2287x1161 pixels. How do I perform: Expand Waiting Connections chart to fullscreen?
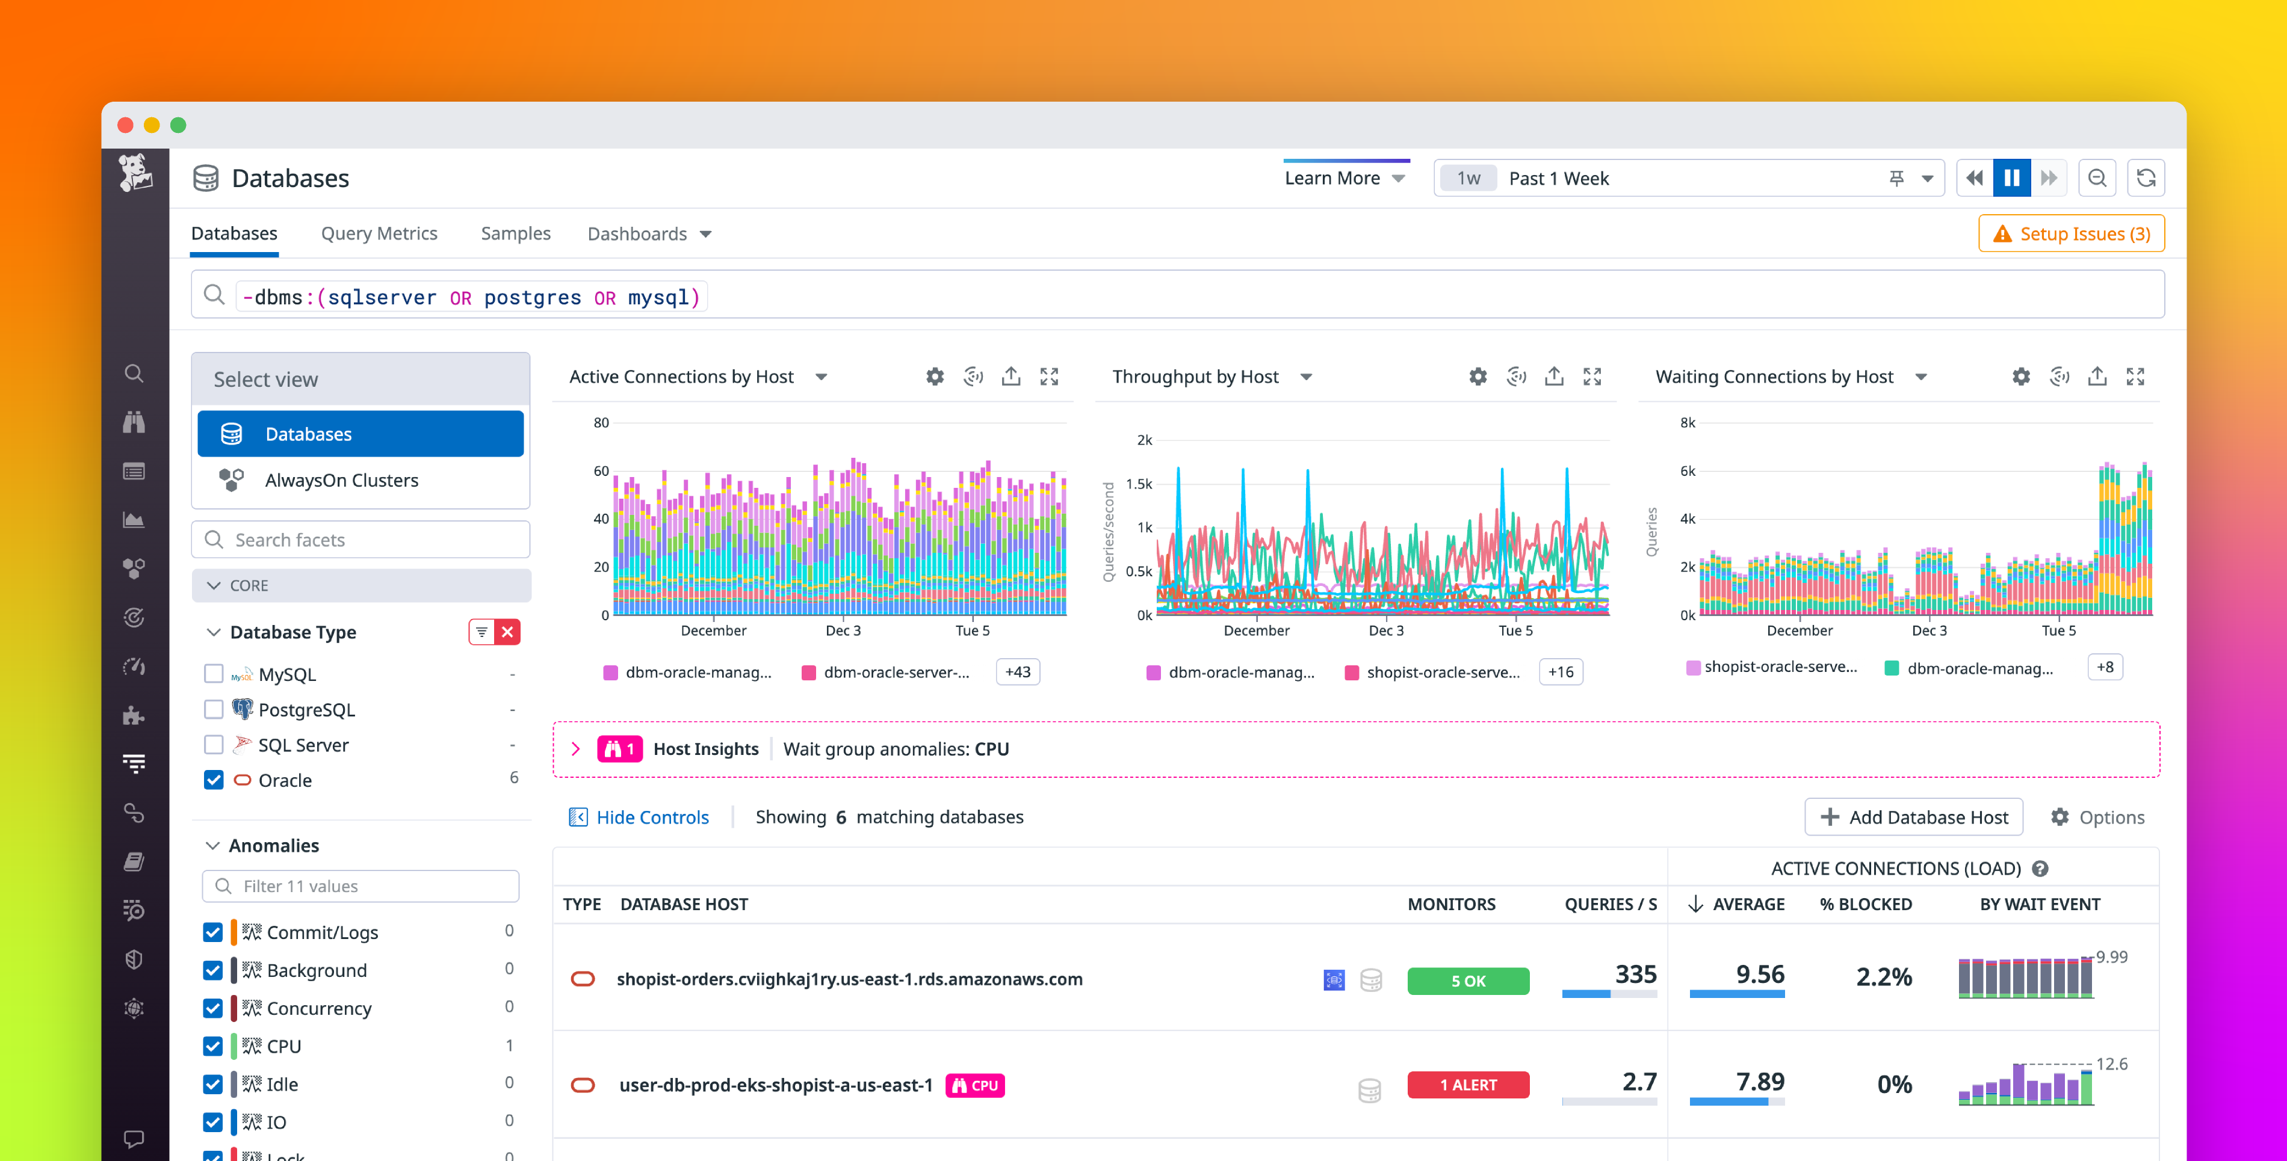coord(2135,377)
